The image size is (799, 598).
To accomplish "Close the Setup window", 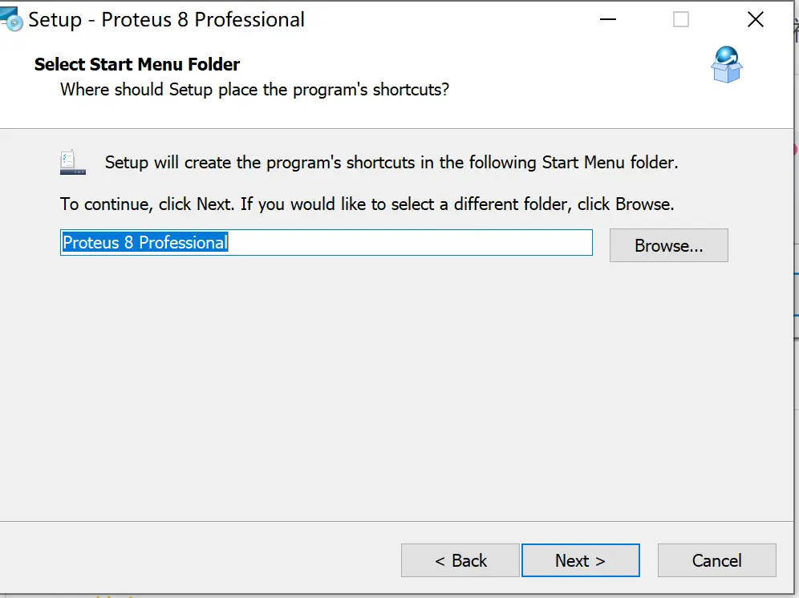I will (x=755, y=20).
